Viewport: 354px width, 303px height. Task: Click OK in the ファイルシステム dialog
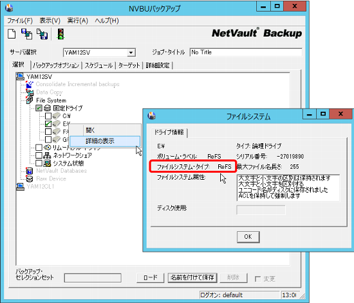248,237
